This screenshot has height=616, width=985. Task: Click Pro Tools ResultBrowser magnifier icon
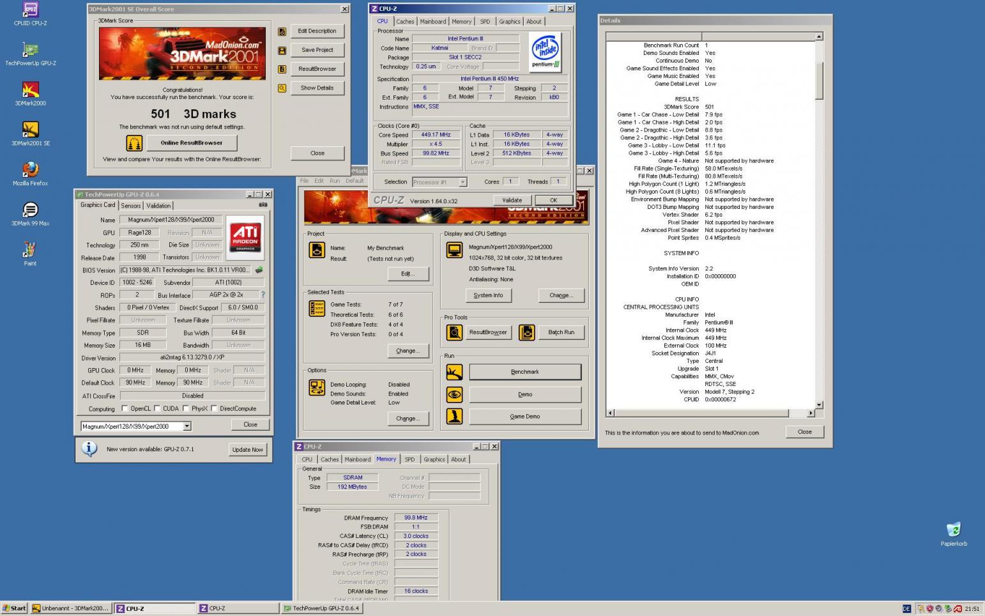[x=454, y=332]
